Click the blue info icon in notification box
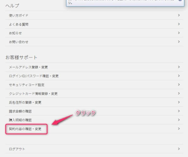Viewport: 188px width, 157px height. tap(180, 1)
